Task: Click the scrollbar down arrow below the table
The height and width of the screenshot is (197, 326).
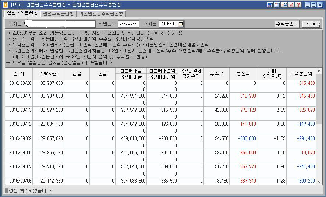Action: click(319, 182)
